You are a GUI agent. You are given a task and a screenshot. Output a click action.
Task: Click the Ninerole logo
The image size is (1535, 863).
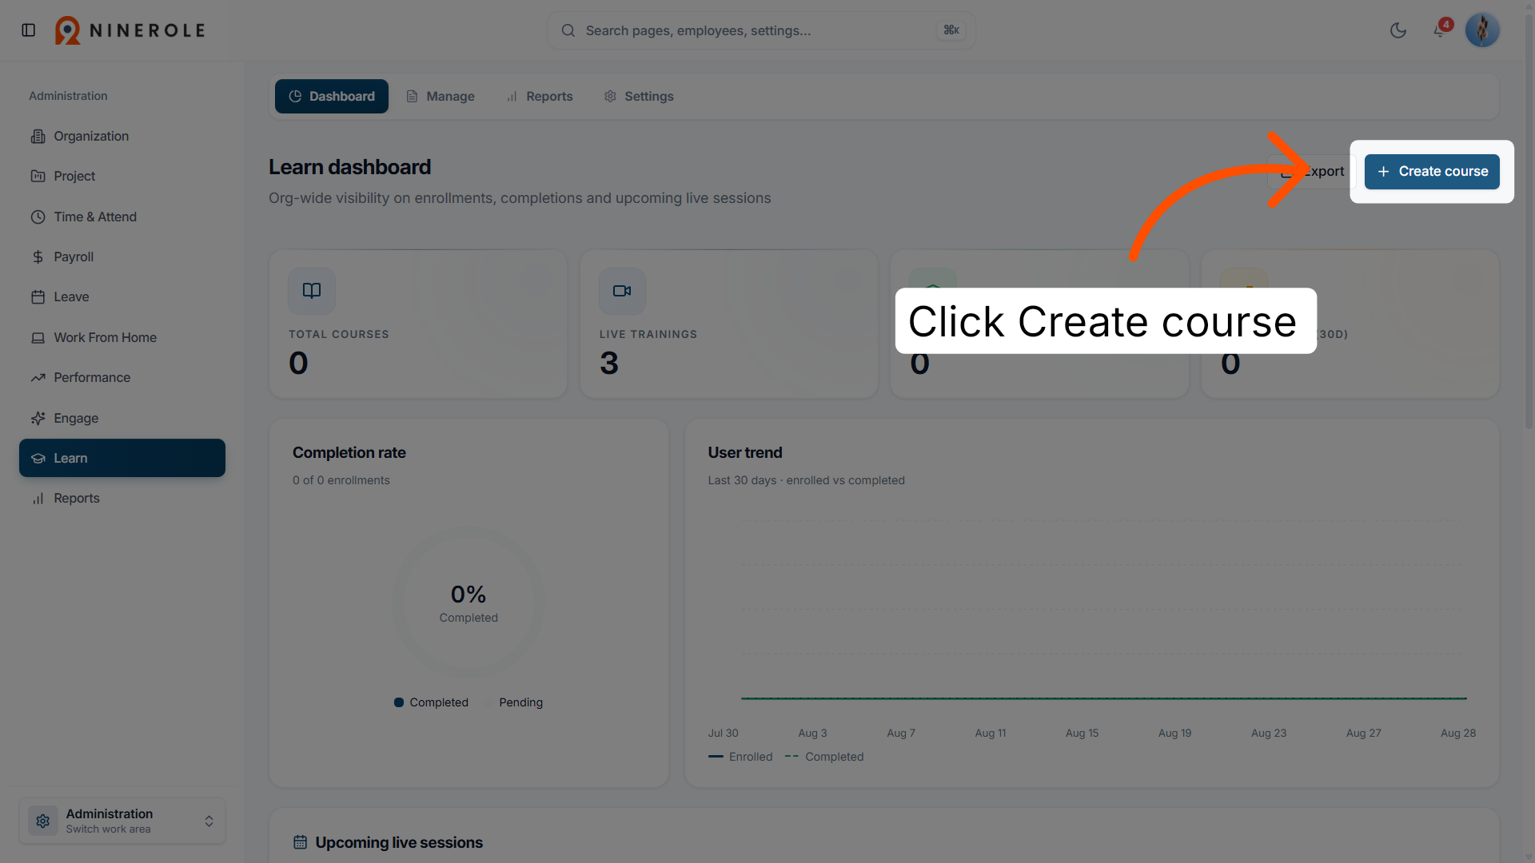coord(130,30)
